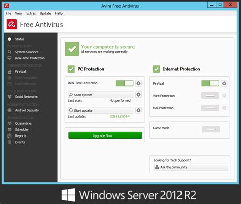Open FireWall settings gear icon

[224, 83]
